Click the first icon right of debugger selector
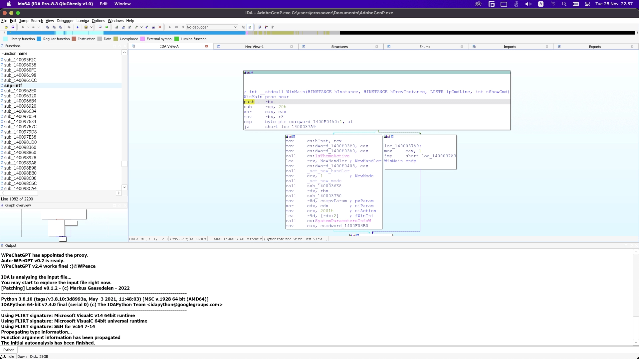 [243, 27]
